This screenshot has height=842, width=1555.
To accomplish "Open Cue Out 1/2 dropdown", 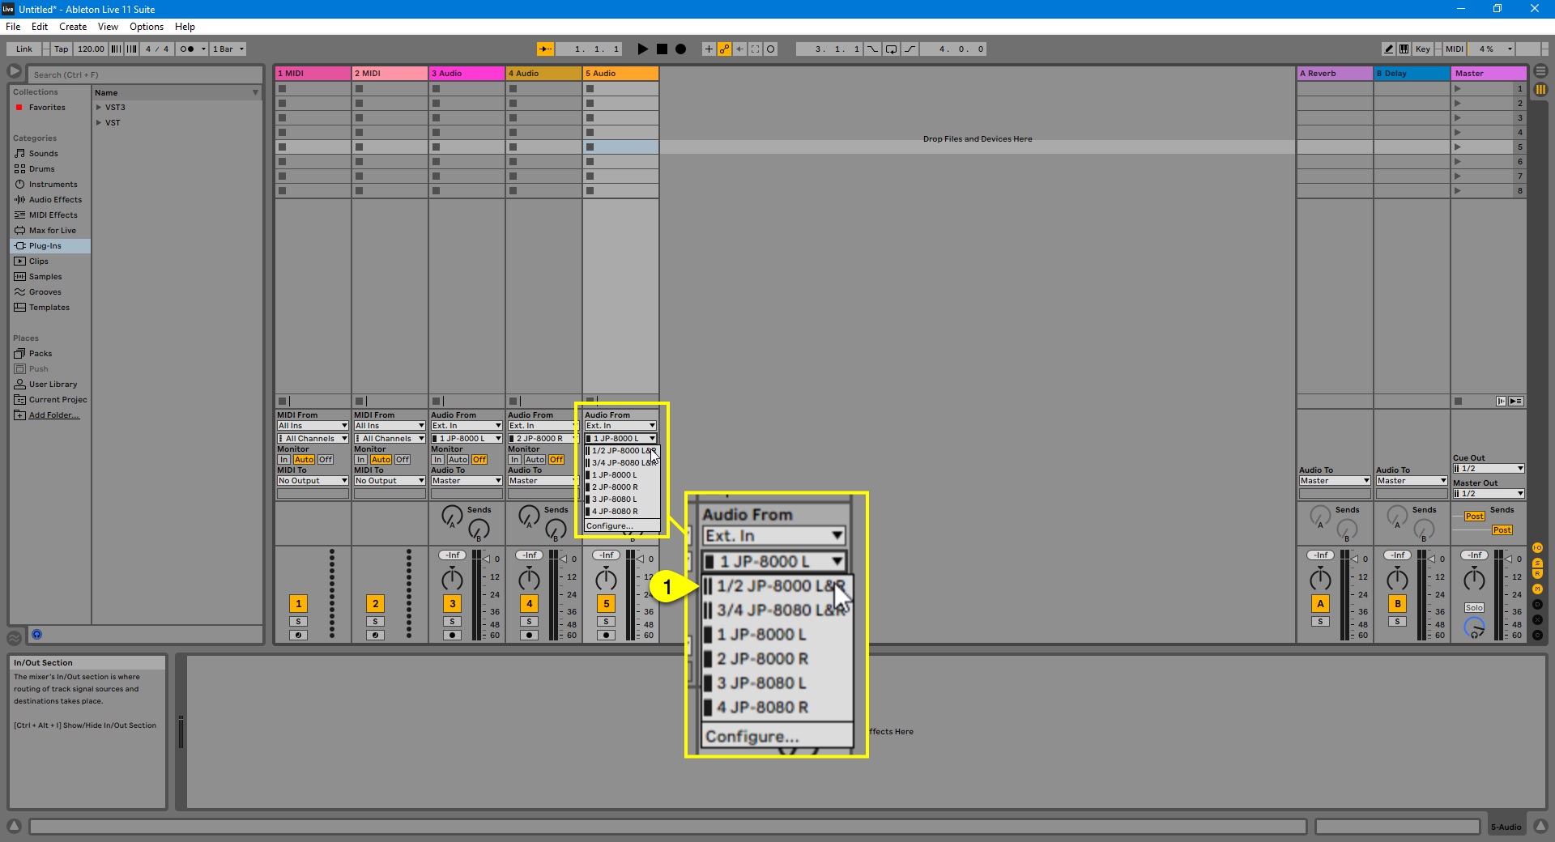I will click(1489, 469).
